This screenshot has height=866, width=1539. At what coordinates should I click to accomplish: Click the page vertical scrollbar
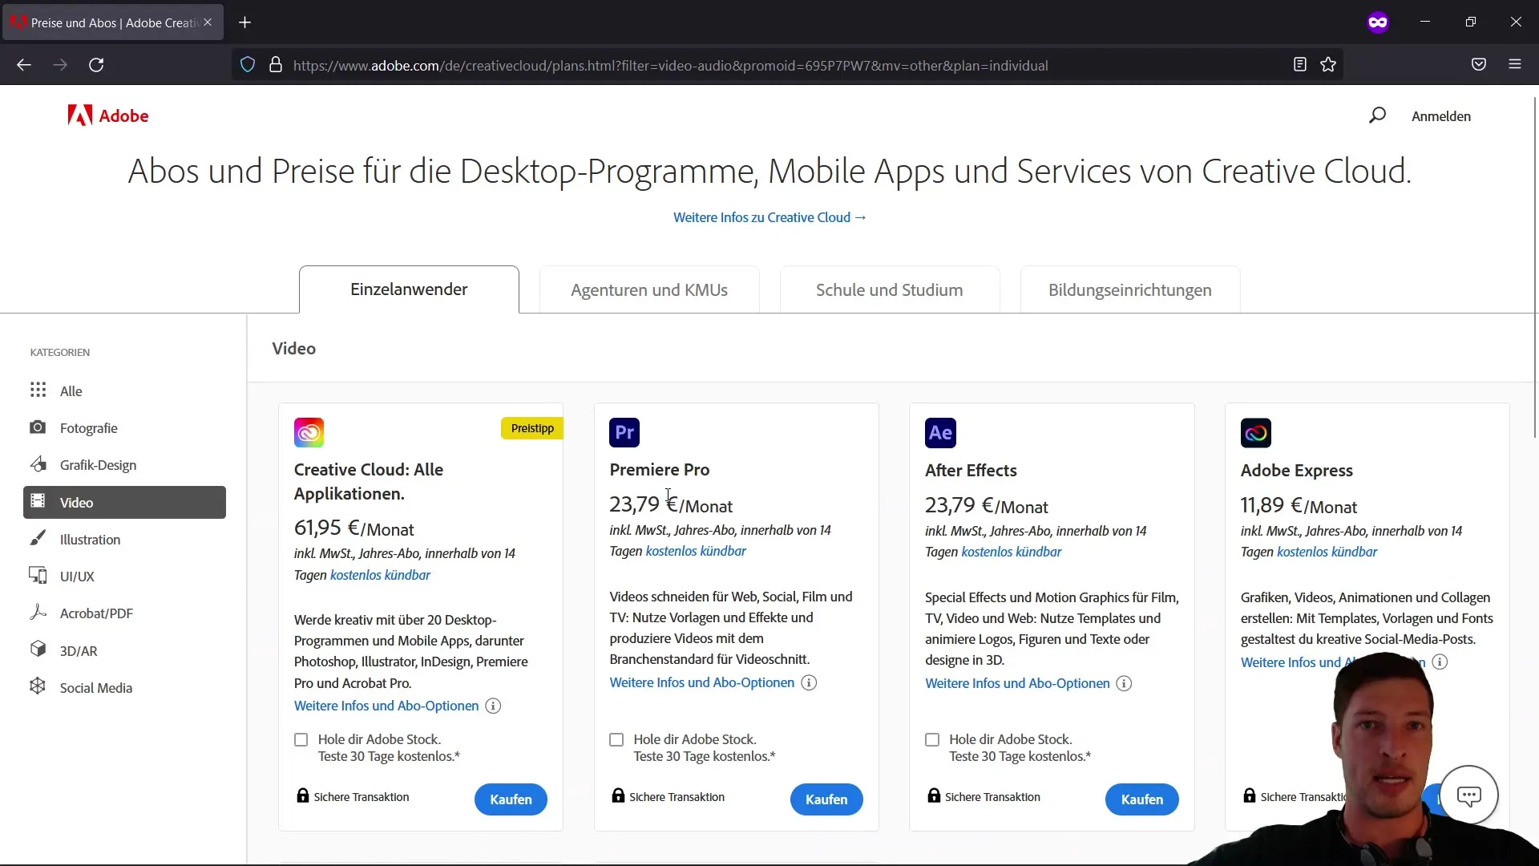click(1535, 268)
